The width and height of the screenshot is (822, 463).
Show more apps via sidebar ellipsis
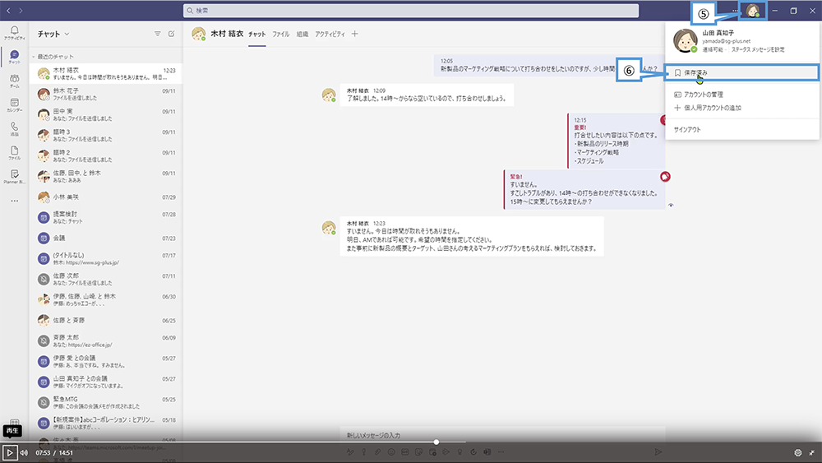(x=14, y=201)
